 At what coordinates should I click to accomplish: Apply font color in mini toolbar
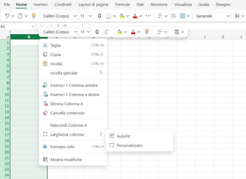tap(133, 32)
